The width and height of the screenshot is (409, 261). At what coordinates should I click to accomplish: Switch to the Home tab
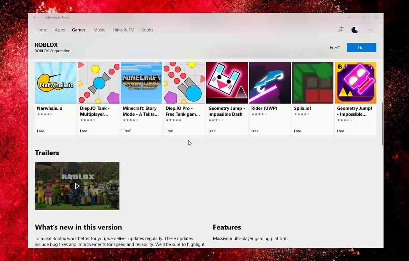tap(41, 30)
